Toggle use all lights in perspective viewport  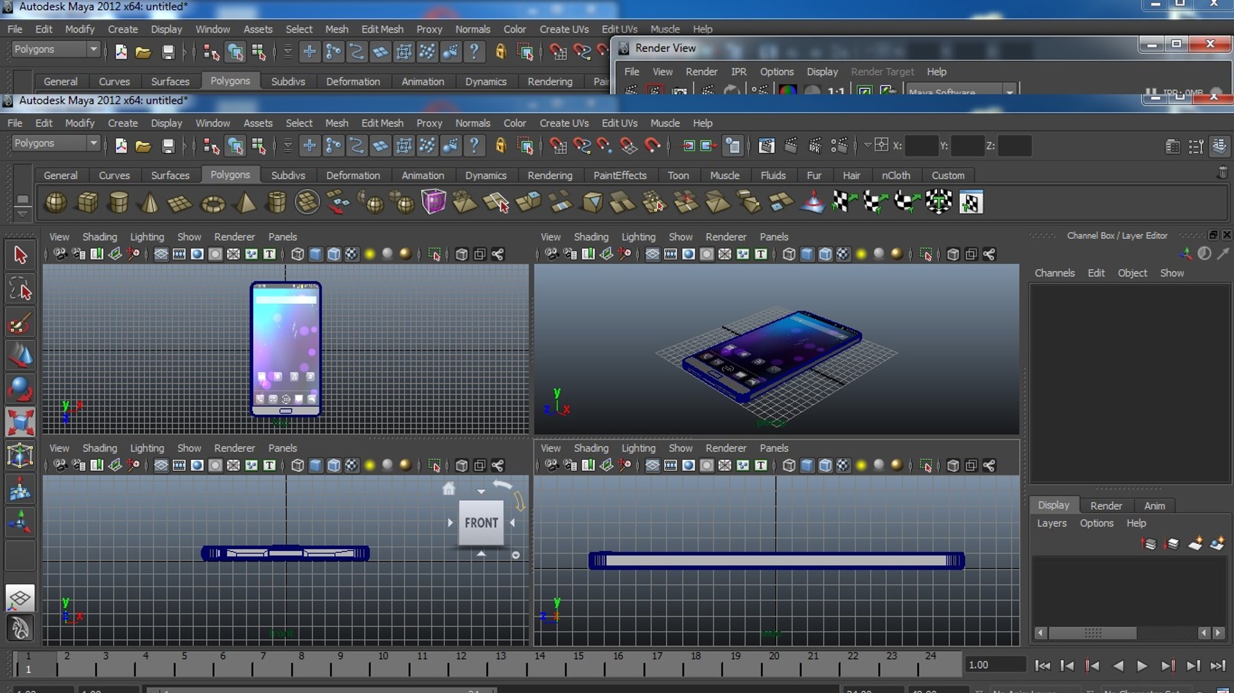tap(861, 254)
